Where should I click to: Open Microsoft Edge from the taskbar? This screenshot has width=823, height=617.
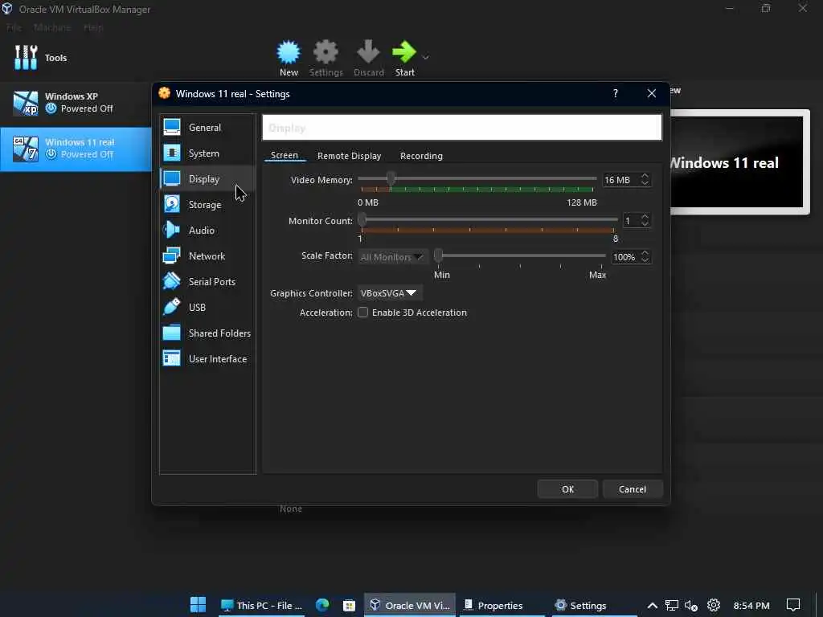tap(322, 605)
